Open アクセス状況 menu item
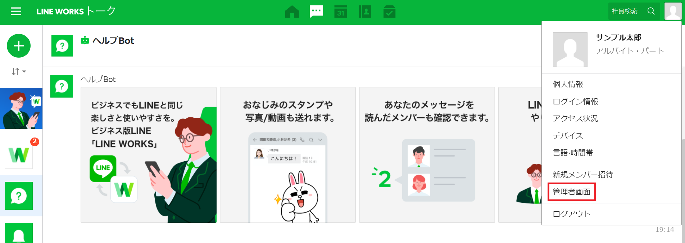The height and width of the screenshot is (243, 685). (575, 118)
